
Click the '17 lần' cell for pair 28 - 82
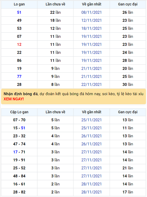click(x=128, y=192)
